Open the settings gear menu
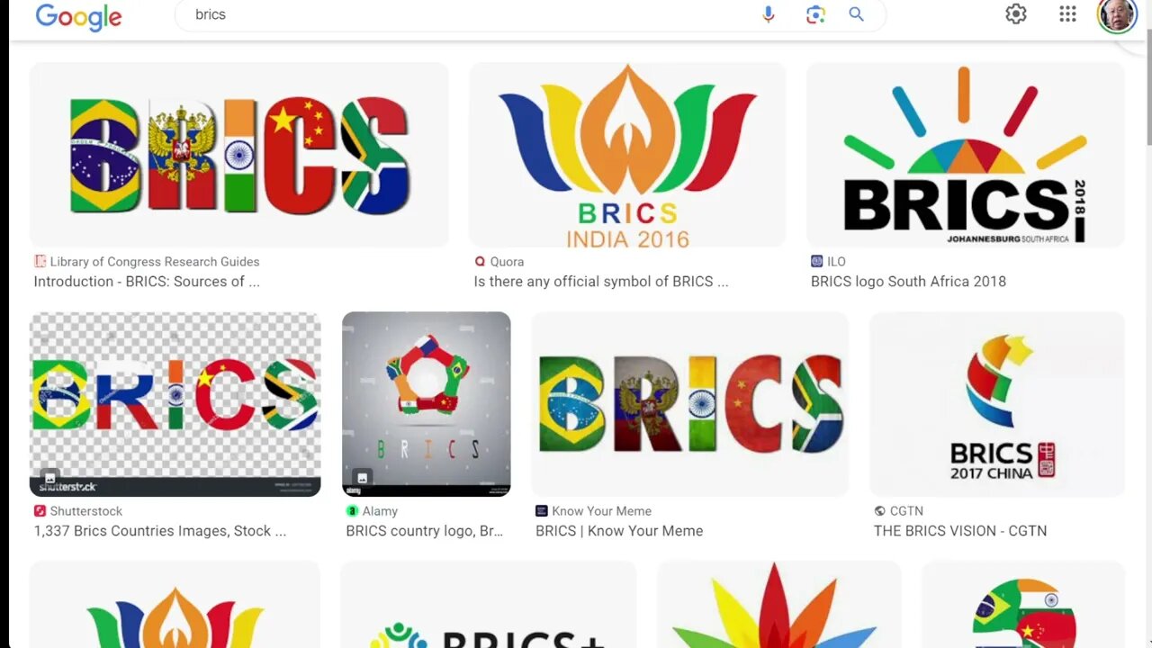Image resolution: width=1152 pixels, height=648 pixels. pos(1016,14)
